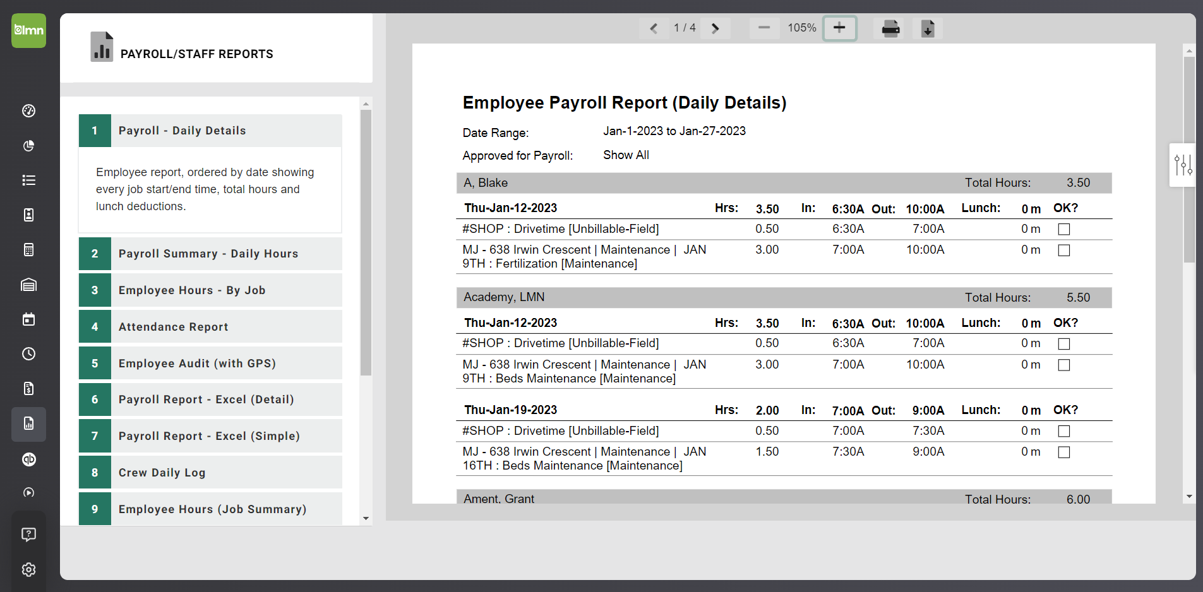The width and height of the screenshot is (1203, 592).
Task: Click Employee Payroll Report (Daily Details) title
Action: [x=625, y=103]
